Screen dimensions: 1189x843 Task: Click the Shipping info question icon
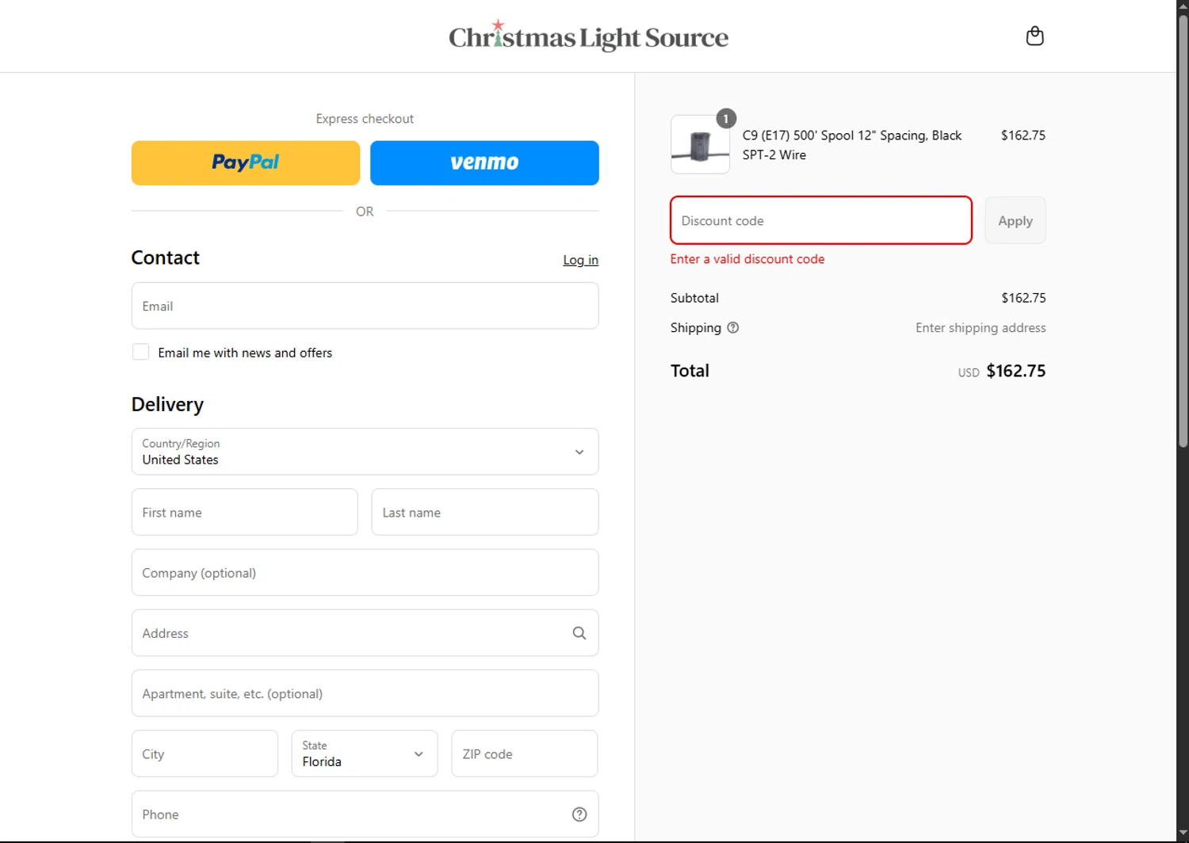733,327
